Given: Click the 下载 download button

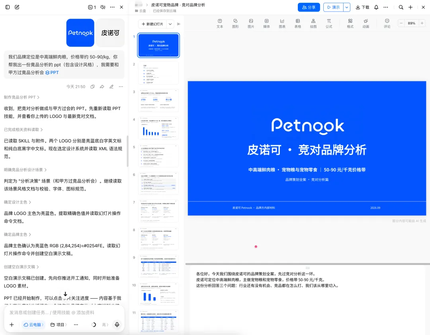Looking at the screenshot, I should (x=363, y=8).
